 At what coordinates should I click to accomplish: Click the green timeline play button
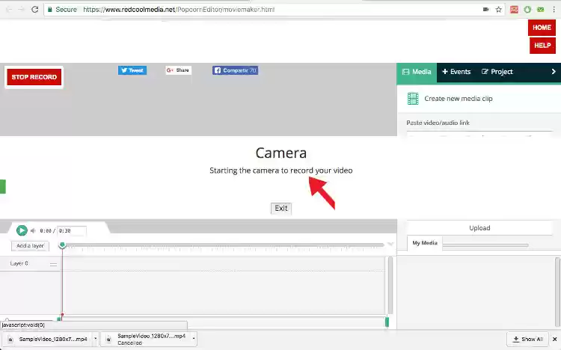22,230
